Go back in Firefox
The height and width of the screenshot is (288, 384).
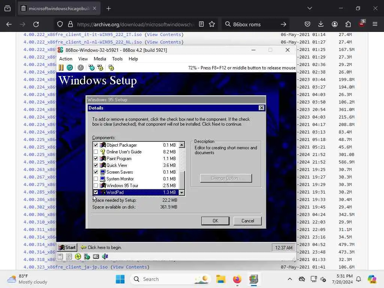pyautogui.click(x=9, y=24)
